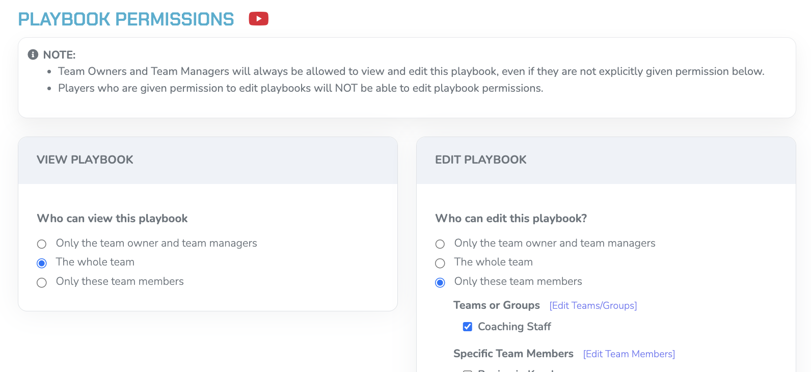Click the note about Team Owners and Managers
The height and width of the screenshot is (372, 811).
(411, 71)
